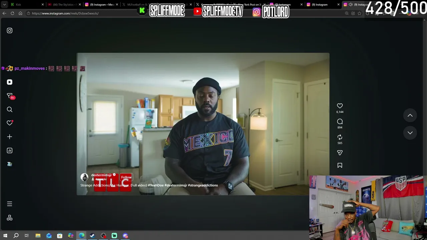Open Microsoft Store from the taskbar
Image resolution: width=427 pixels, height=240 pixels.
(x=60, y=236)
